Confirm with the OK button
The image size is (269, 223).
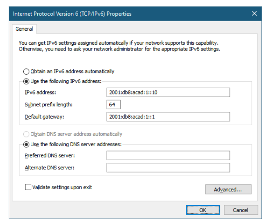click(203, 210)
